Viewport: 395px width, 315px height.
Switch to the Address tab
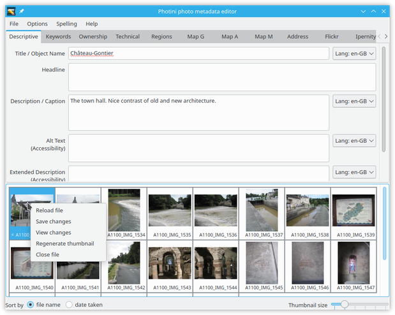tap(297, 36)
